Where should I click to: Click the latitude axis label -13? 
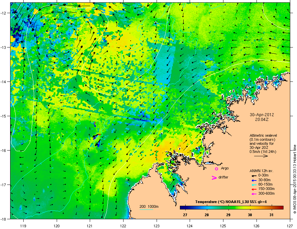pos(4,47)
